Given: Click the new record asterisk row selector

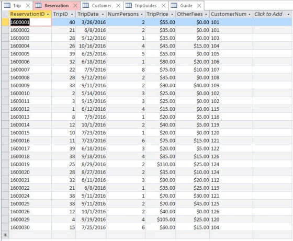Looking at the screenshot, I should pos(5,235).
